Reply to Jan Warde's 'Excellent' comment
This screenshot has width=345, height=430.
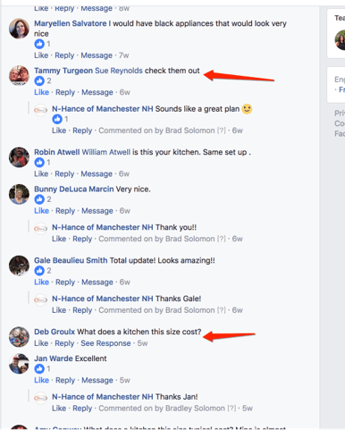(65, 380)
